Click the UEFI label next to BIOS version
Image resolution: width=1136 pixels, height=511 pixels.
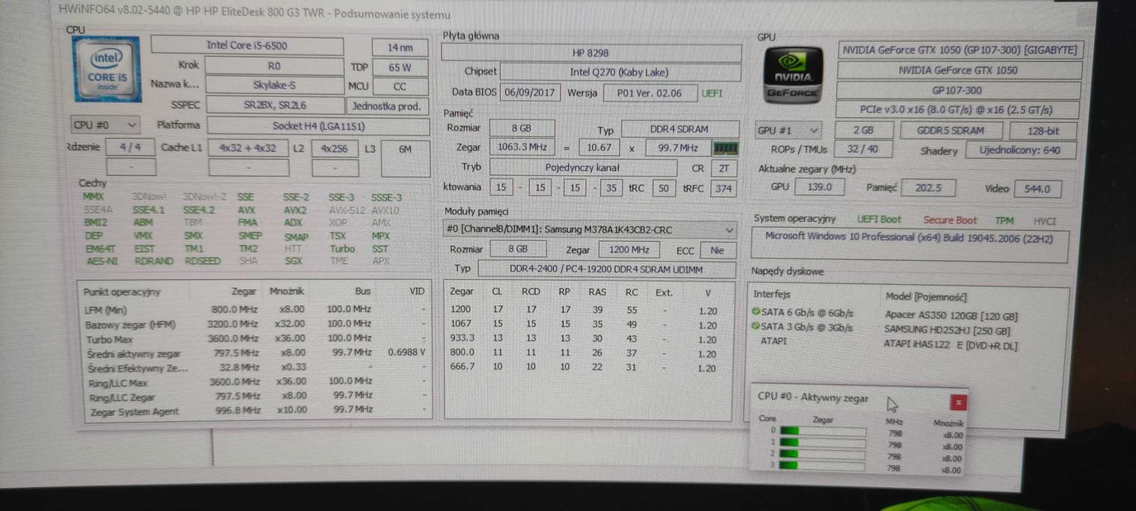712,93
